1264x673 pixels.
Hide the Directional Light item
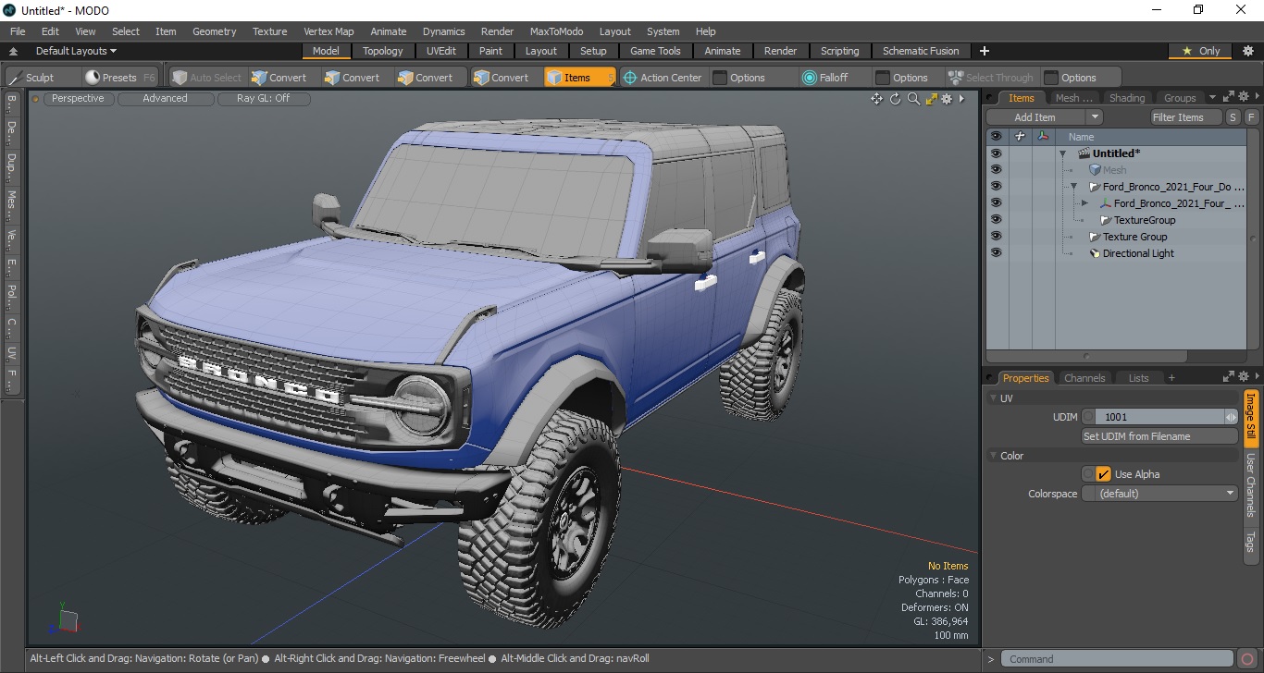[x=996, y=253]
